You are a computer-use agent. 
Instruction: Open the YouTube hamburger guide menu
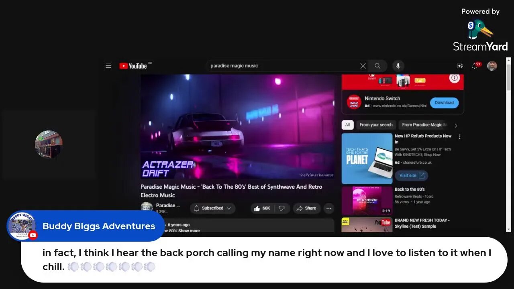(x=108, y=66)
